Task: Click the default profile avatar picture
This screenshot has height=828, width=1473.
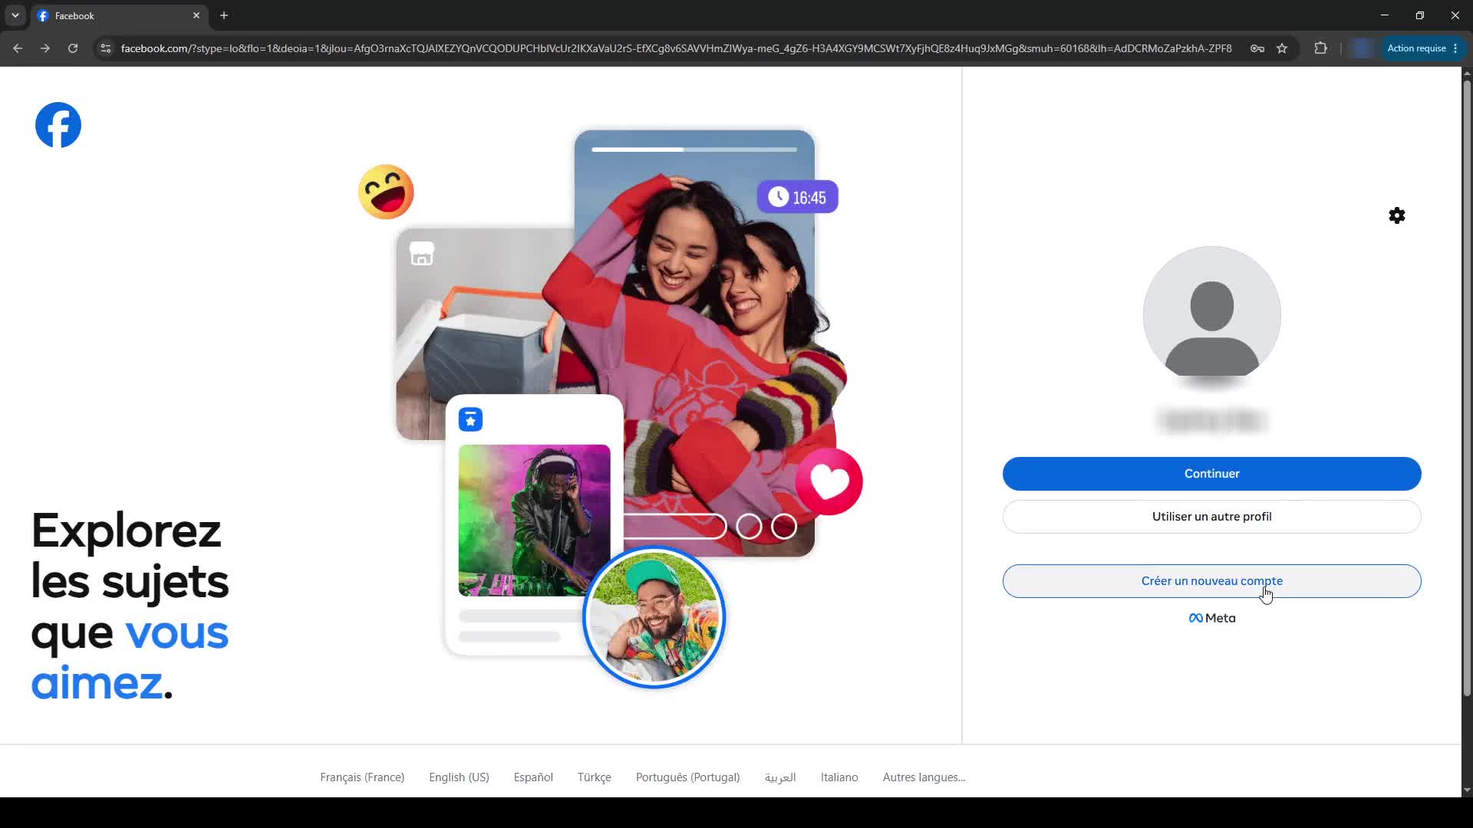Action: coord(1211,314)
